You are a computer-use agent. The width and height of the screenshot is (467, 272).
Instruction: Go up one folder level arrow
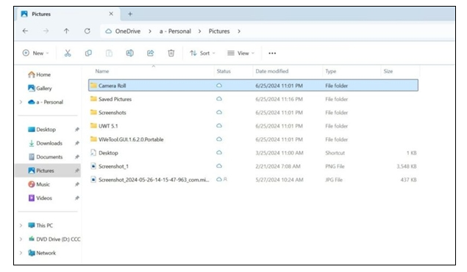66,31
